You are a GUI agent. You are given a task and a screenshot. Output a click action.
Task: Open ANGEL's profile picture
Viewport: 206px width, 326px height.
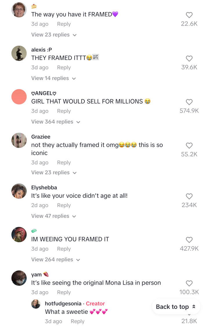19,97
